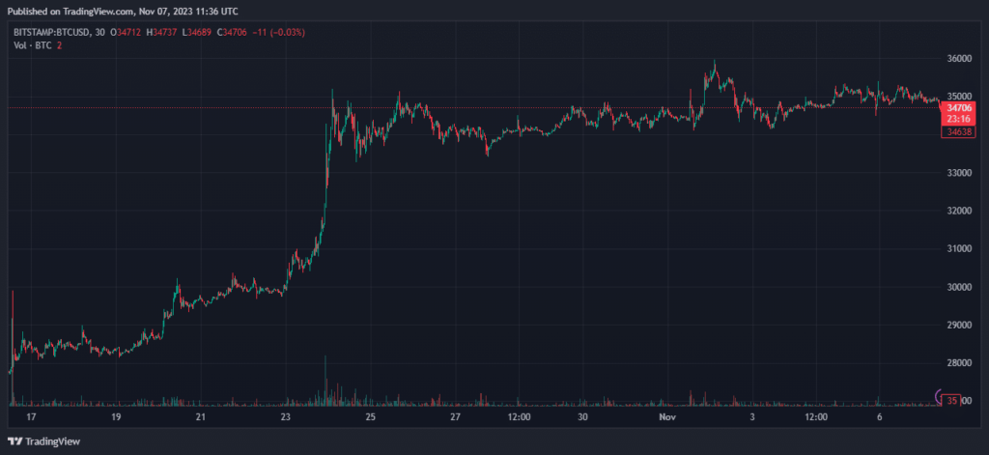
Task: Click the close value C34706 in legend
Action: 236,34
